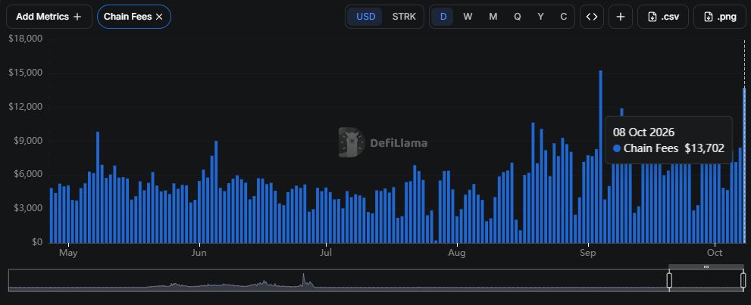Click the plus icon next to embed
The width and height of the screenshot is (751, 305).
621,17
